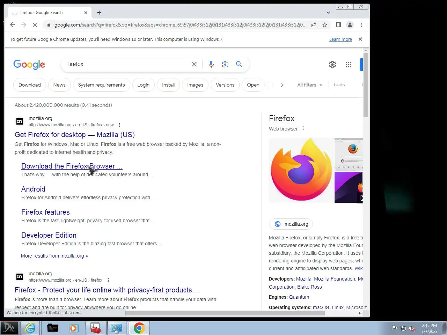Select the System requirements filter chip
Screen dimensions: 447x335
tap(101, 85)
